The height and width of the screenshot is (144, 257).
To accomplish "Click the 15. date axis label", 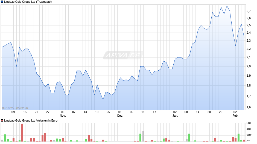I will coord(25,112).
